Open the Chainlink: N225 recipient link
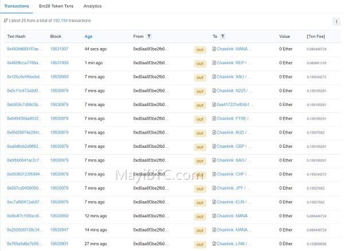 click(x=234, y=91)
